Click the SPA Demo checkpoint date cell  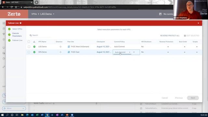click(104, 52)
